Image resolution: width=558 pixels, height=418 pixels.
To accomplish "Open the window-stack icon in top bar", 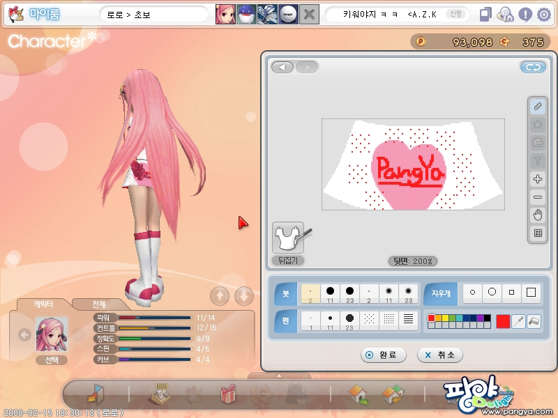I will point(485,15).
